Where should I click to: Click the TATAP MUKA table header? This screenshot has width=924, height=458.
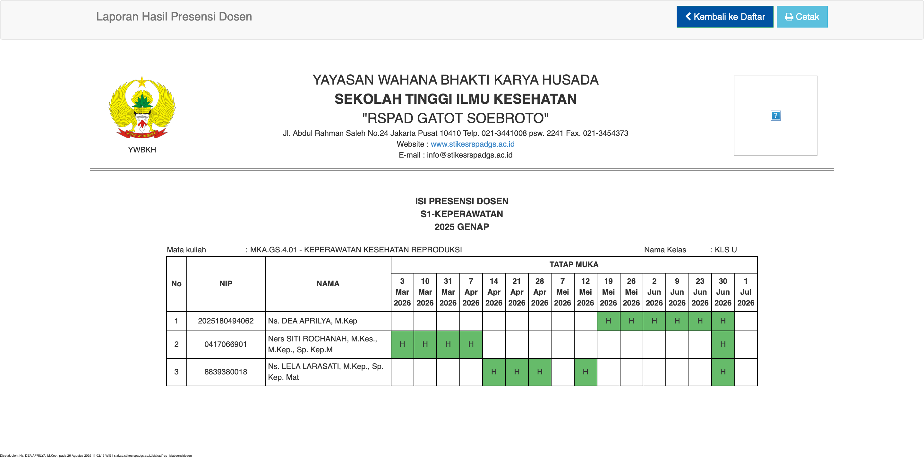[x=574, y=265]
